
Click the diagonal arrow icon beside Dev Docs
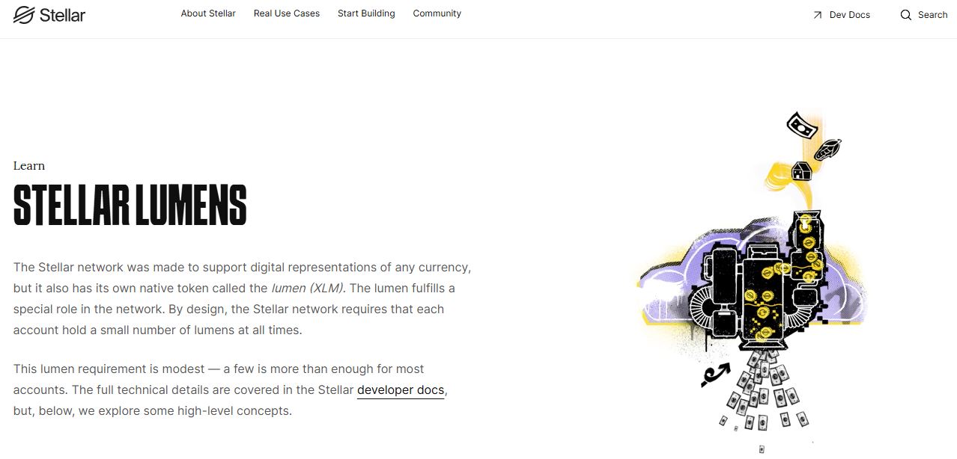(817, 15)
